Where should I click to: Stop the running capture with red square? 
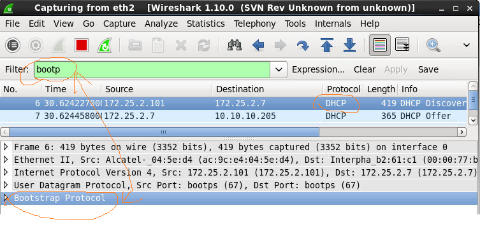click(82, 46)
